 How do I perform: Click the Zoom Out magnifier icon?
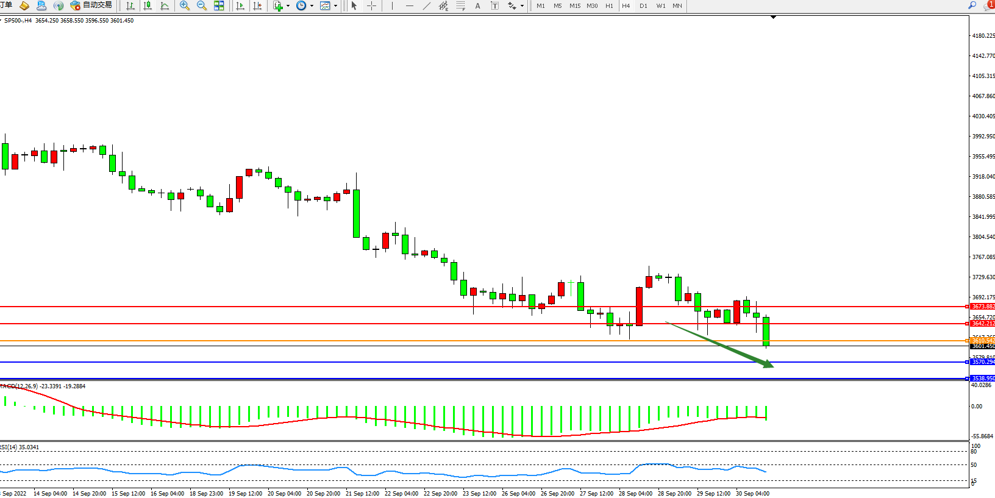tap(202, 5)
